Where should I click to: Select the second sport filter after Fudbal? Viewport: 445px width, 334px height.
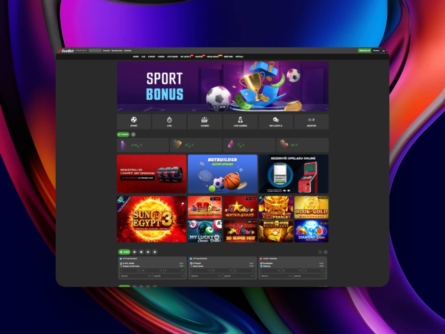(141, 252)
